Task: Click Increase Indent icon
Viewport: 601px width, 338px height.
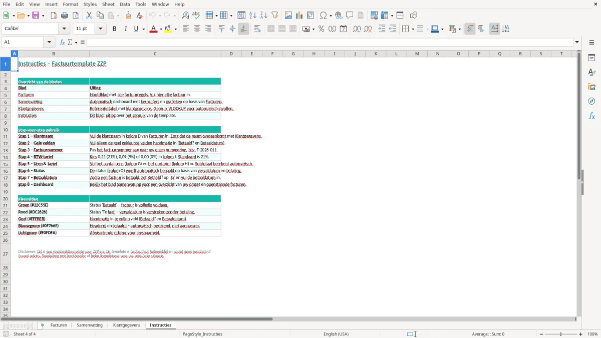Action: 382,29
